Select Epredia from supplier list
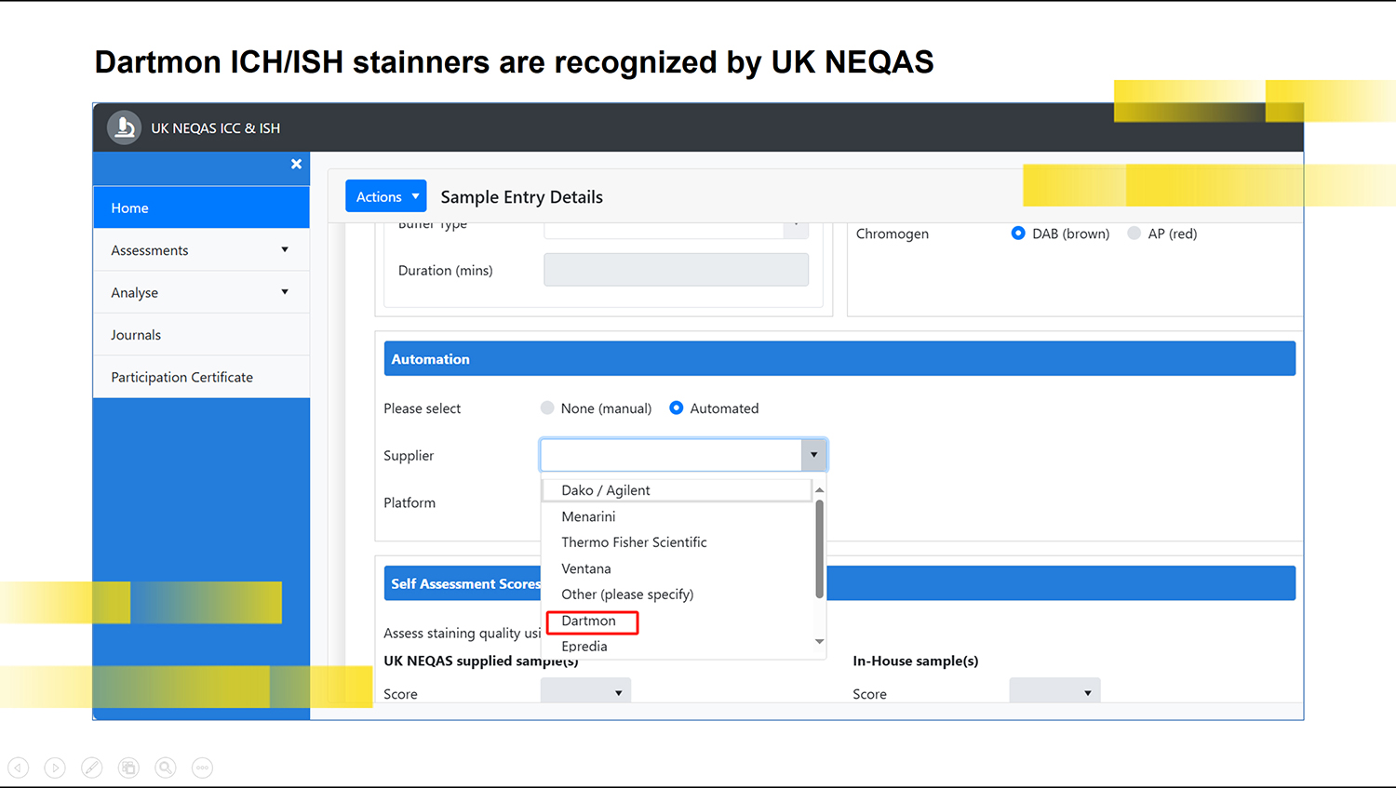The image size is (1396, 788). point(677,647)
